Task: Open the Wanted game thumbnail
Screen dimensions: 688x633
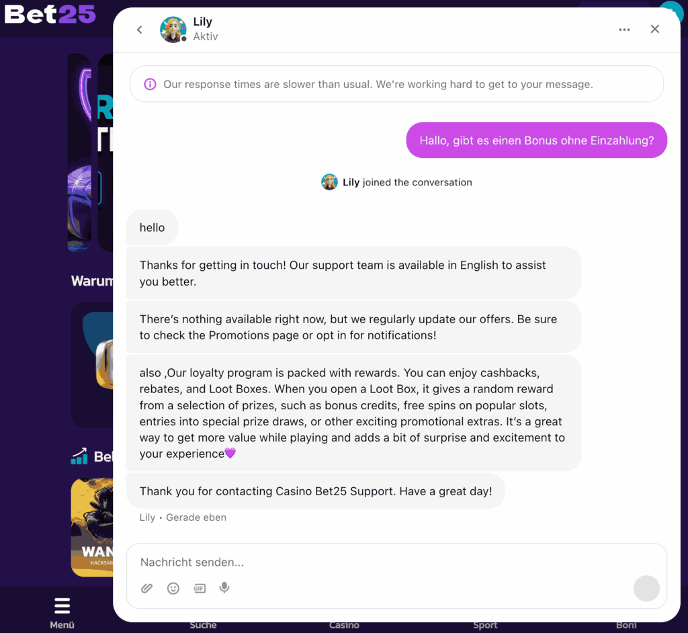Action: click(x=92, y=527)
